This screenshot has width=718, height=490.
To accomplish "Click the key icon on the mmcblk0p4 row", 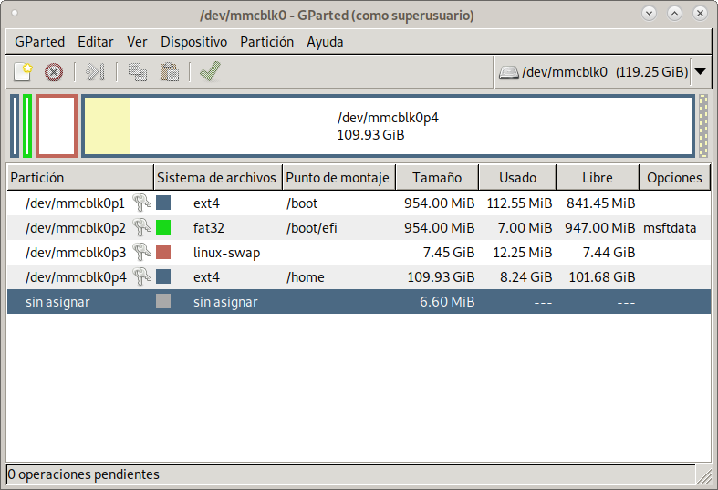I will 142,276.
